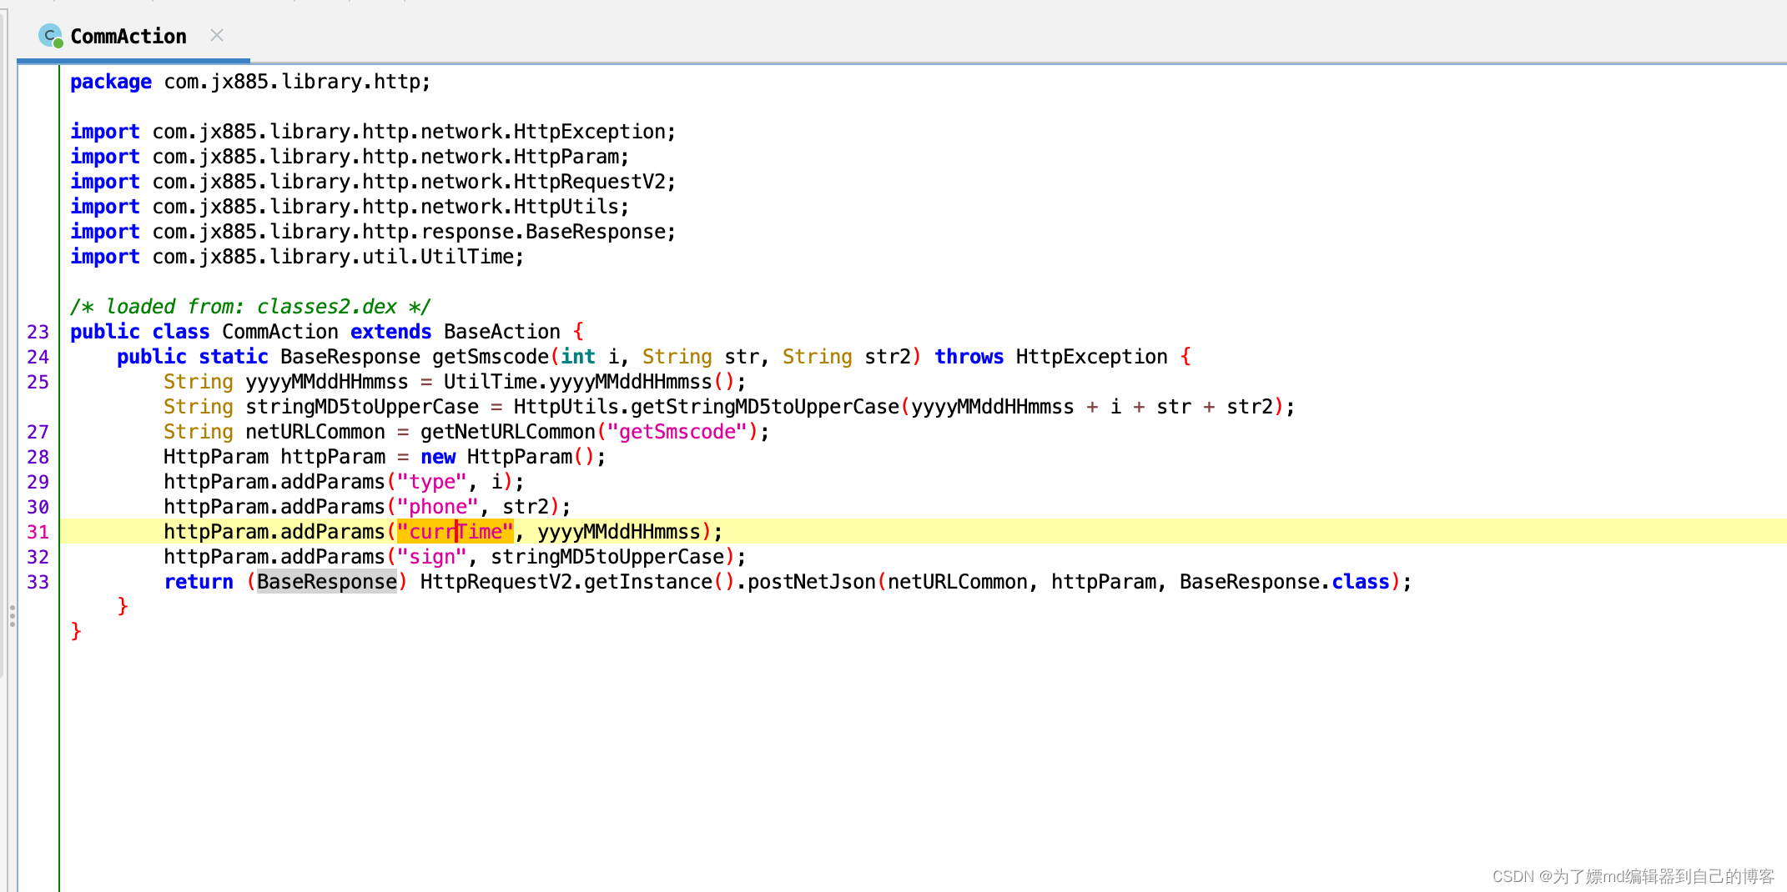This screenshot has width=1787, height=892.
Task: Click getNetURLCommon method call
Action: (x=508, y=432)
